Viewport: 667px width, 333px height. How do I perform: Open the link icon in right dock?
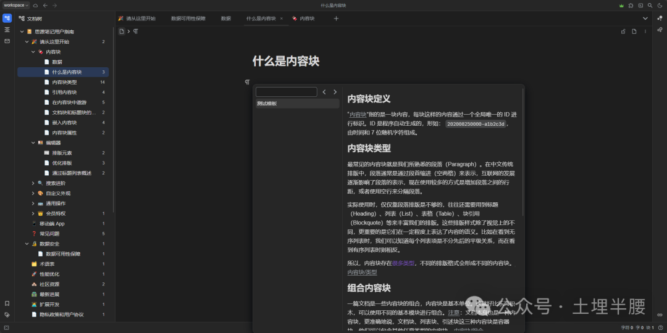coord(660,314)
